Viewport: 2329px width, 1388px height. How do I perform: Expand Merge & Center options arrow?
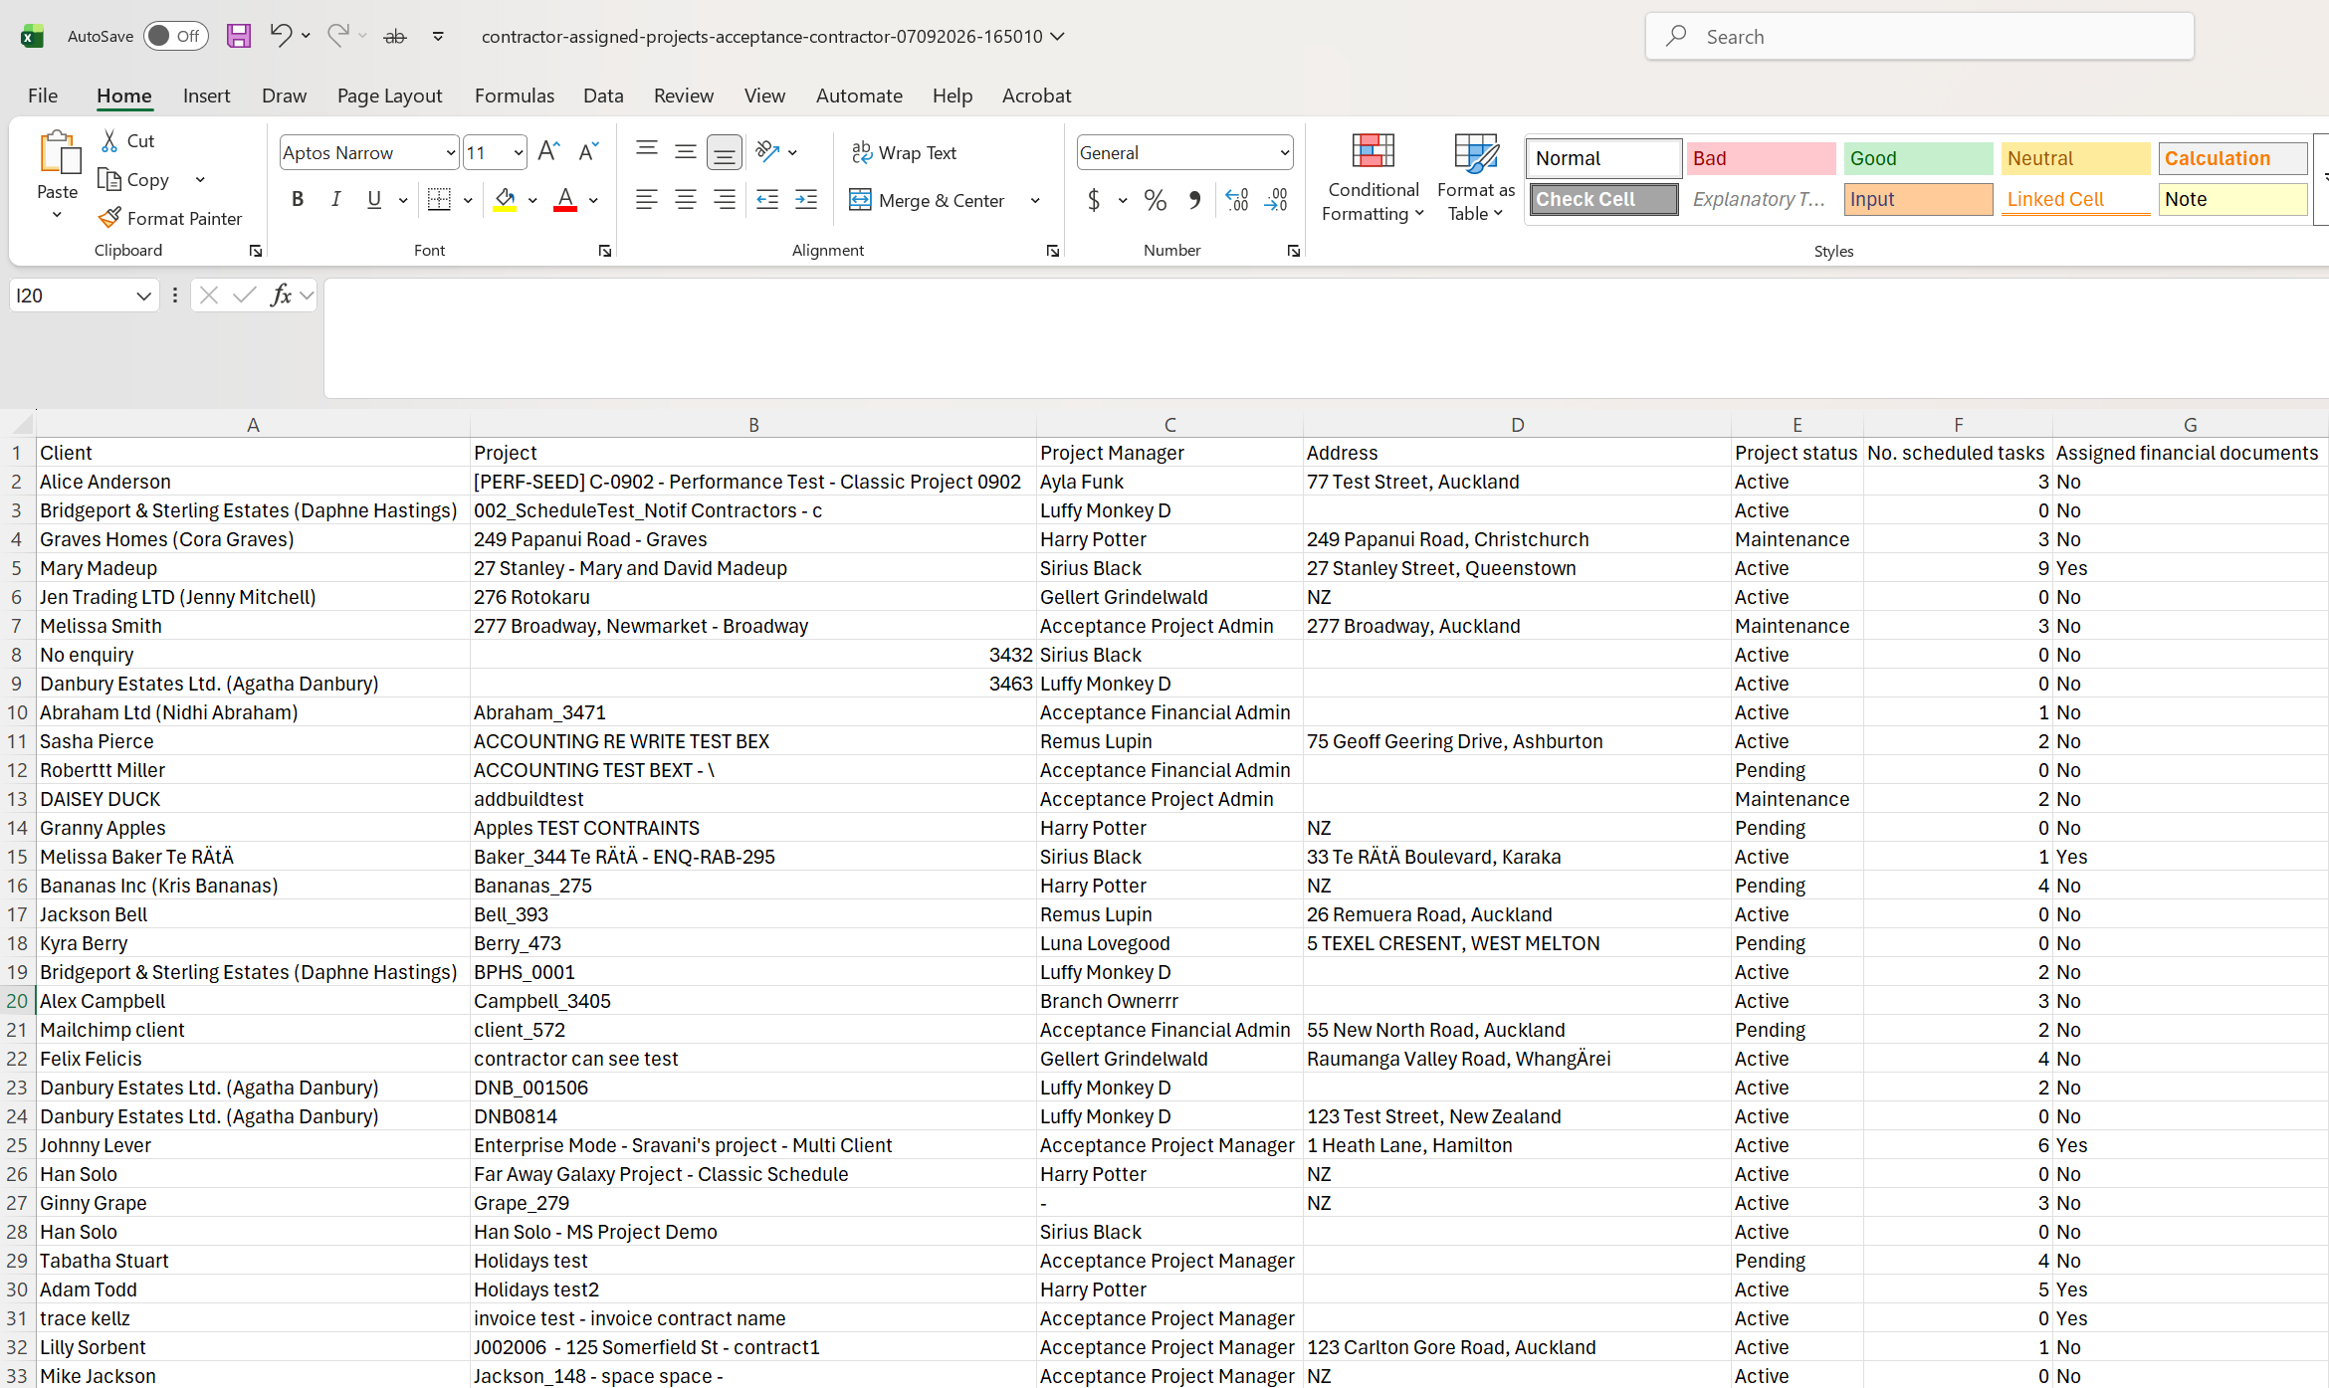point(1035,201)
